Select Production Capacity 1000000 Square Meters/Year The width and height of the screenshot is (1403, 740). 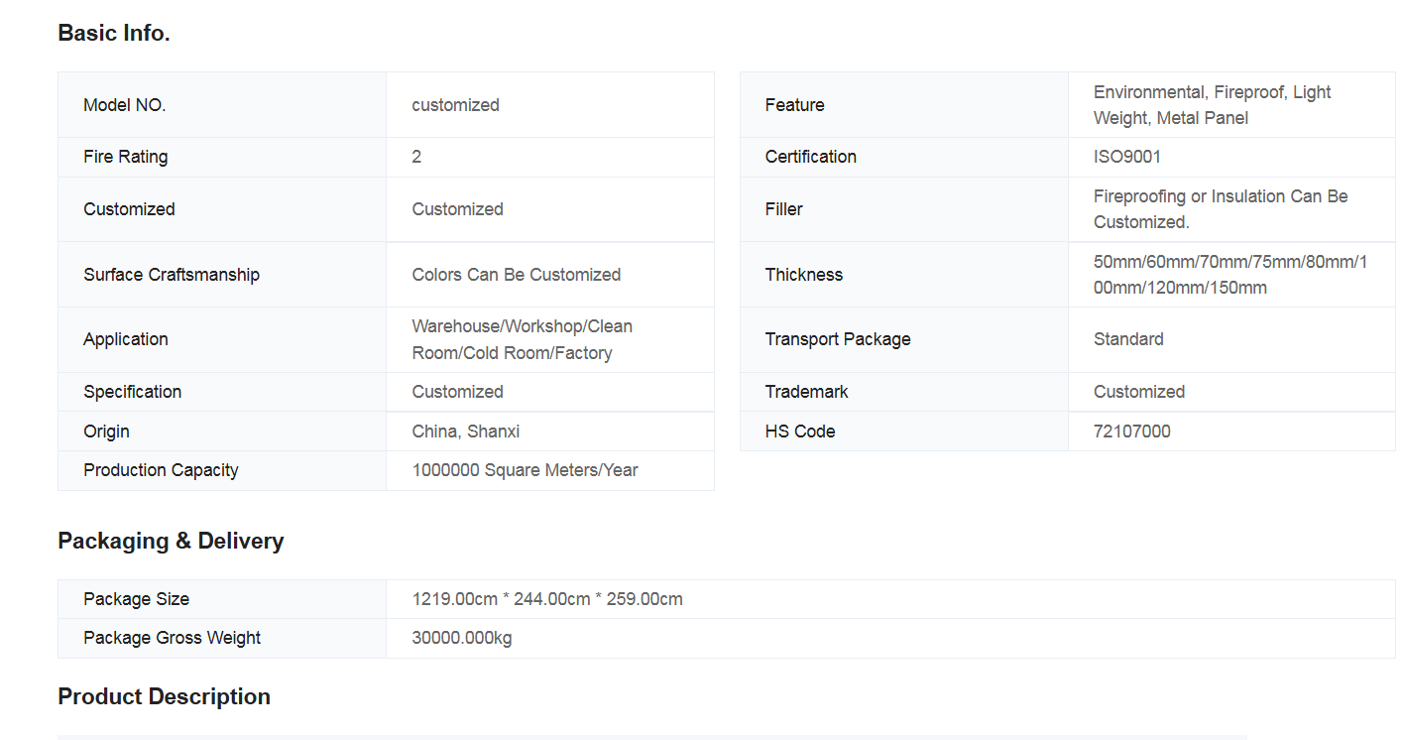[526, 470]
